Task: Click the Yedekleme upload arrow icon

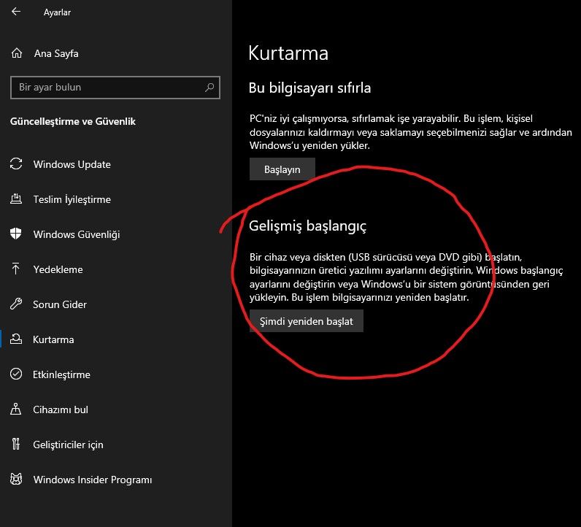Action: (16, 269)
